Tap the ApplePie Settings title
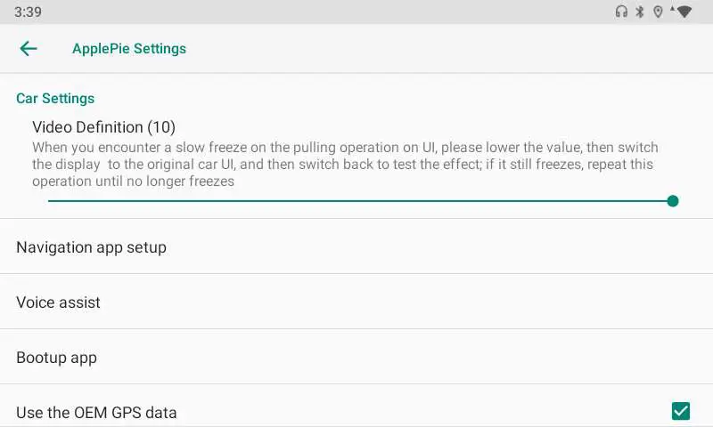Viewport: 713px width, 427px height. (x=129, y=49)
